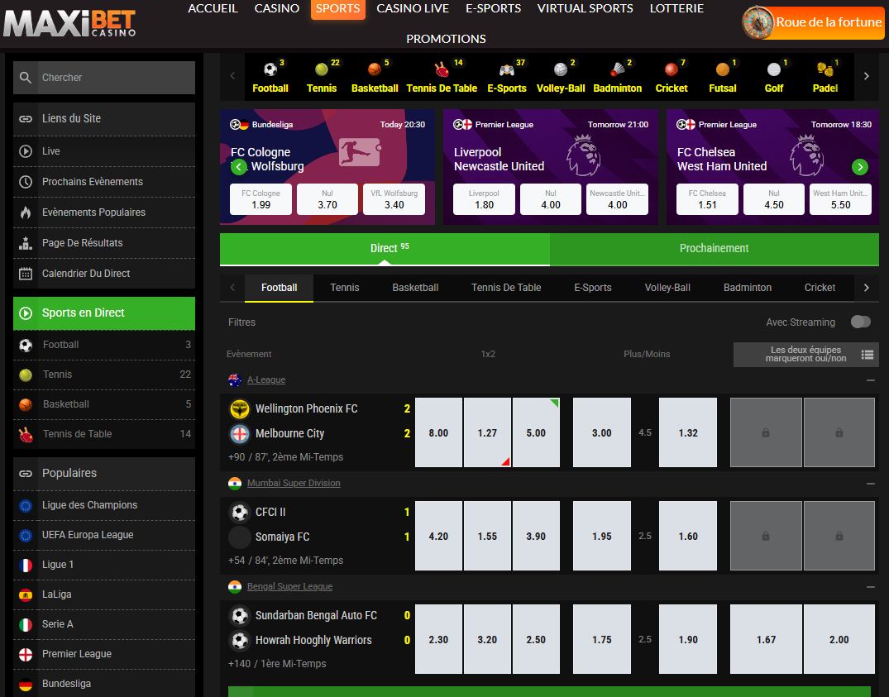Go to next featured match green arrow
This screenshot has width=889, height=697.
(860, 166)
